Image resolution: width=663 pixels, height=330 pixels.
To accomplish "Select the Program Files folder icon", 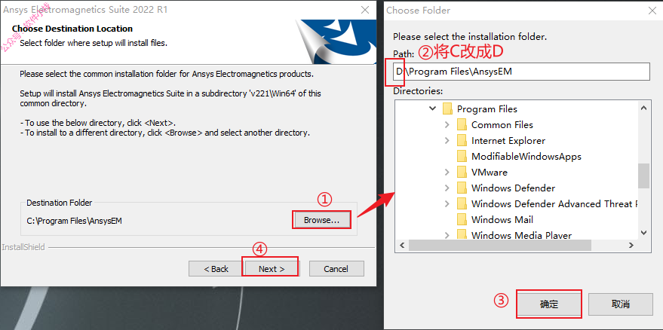I will pos(447,109).
